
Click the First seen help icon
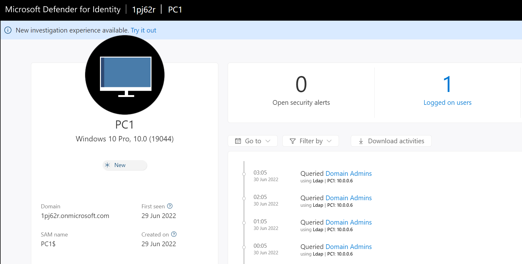click(170, 206)
